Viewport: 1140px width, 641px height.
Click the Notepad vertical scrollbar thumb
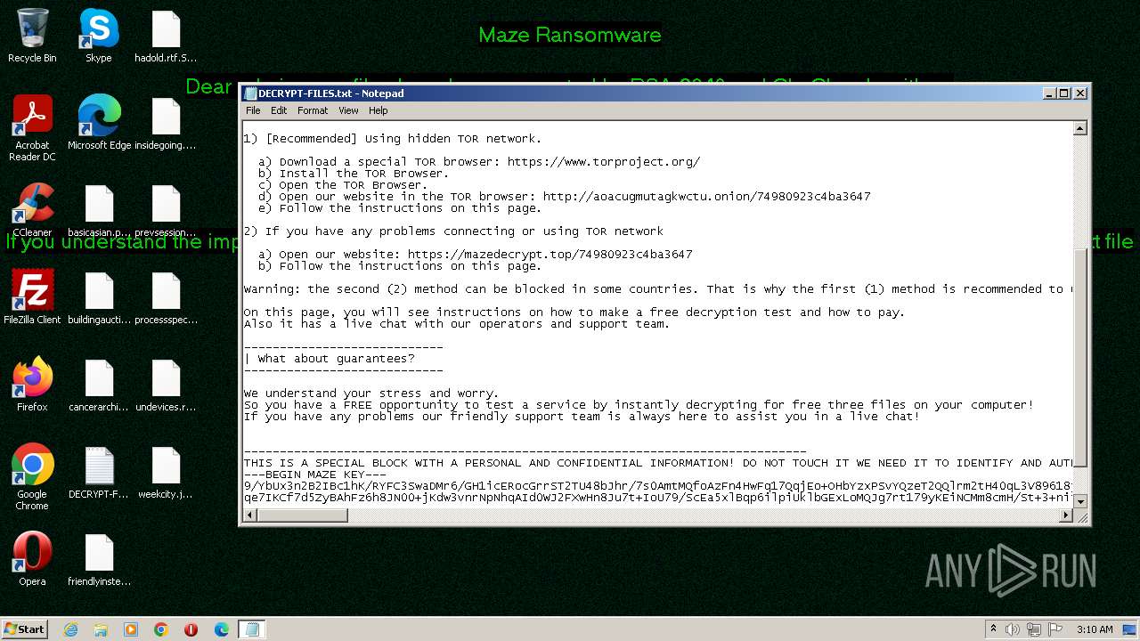pyautogui.click(x=1079, y=358)
